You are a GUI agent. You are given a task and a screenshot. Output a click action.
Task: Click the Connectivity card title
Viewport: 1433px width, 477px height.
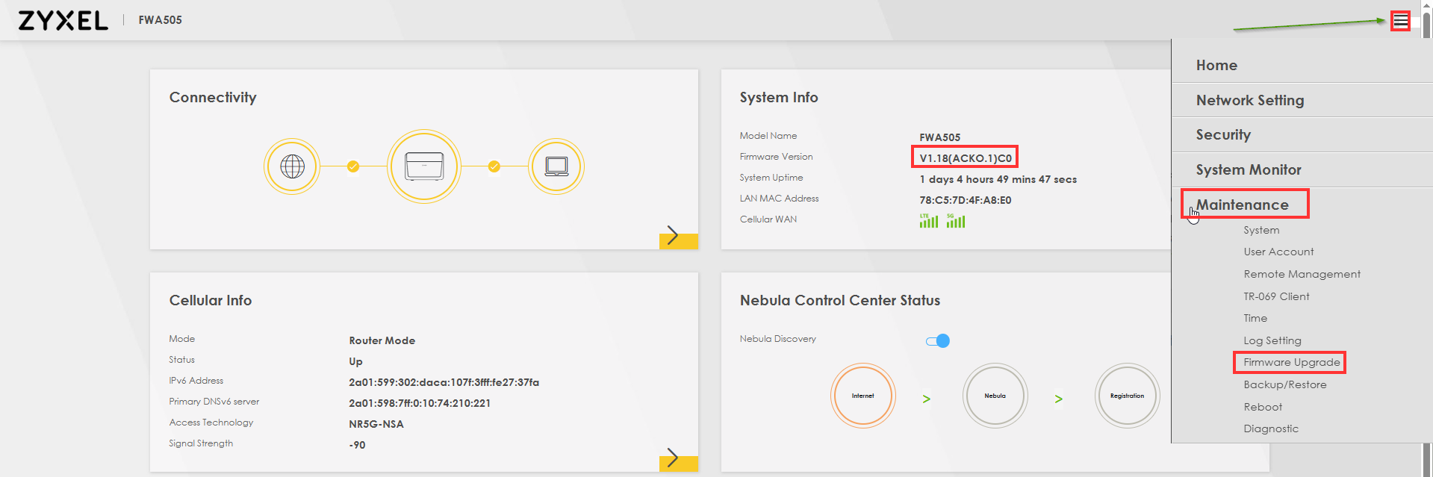pyautogui.click(x=213, y=98)
